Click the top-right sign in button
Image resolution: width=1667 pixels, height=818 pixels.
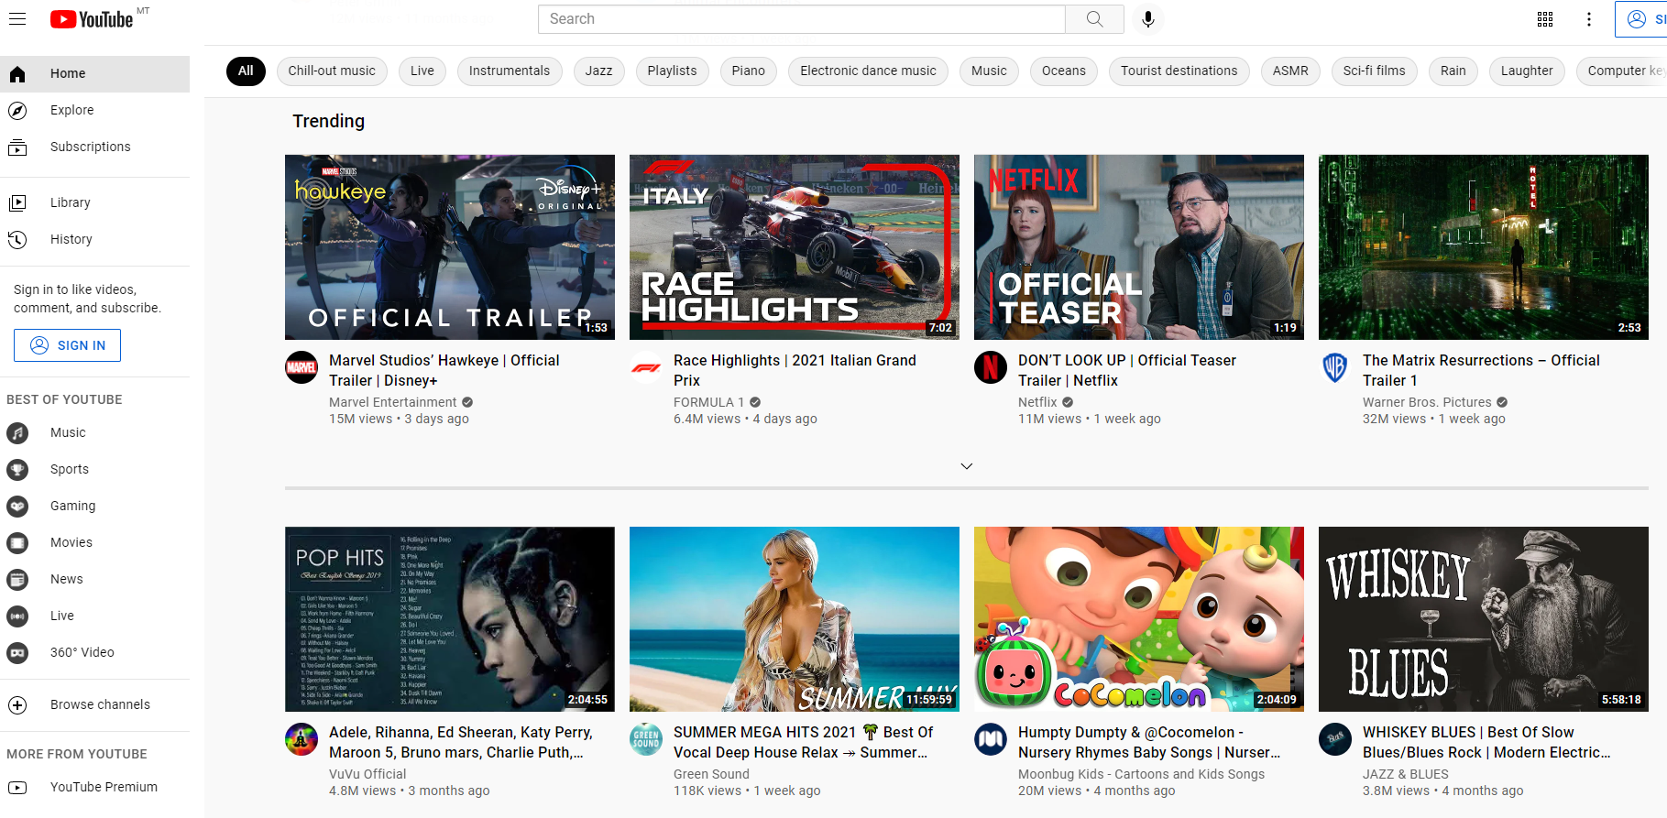pos(1641,19)
